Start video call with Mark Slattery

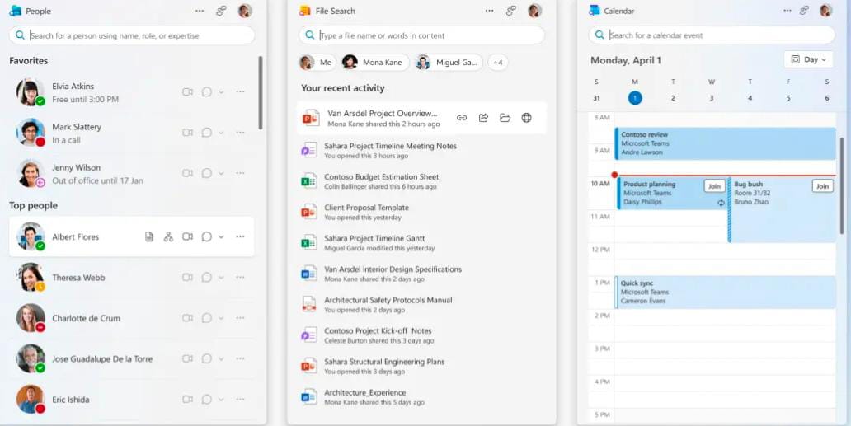pos(187,133)
